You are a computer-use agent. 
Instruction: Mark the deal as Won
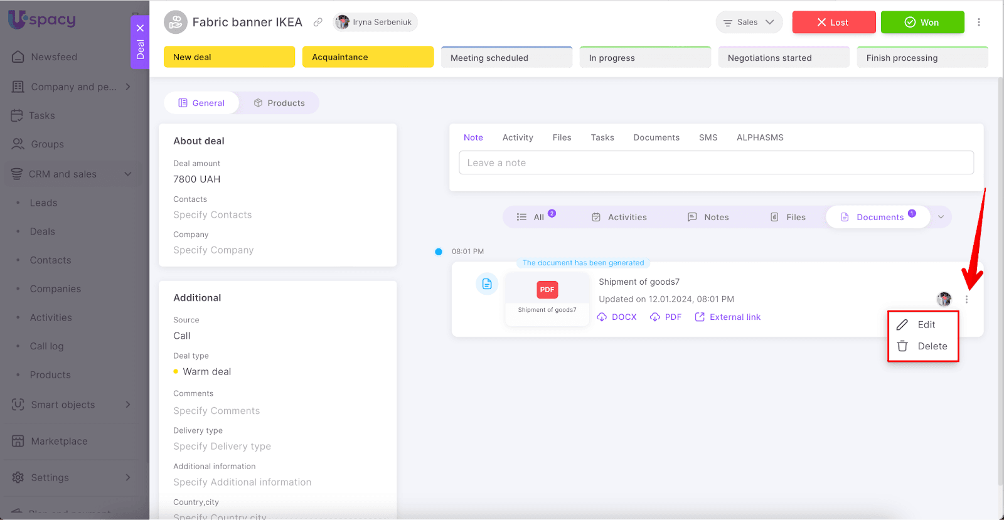(922, 23)
